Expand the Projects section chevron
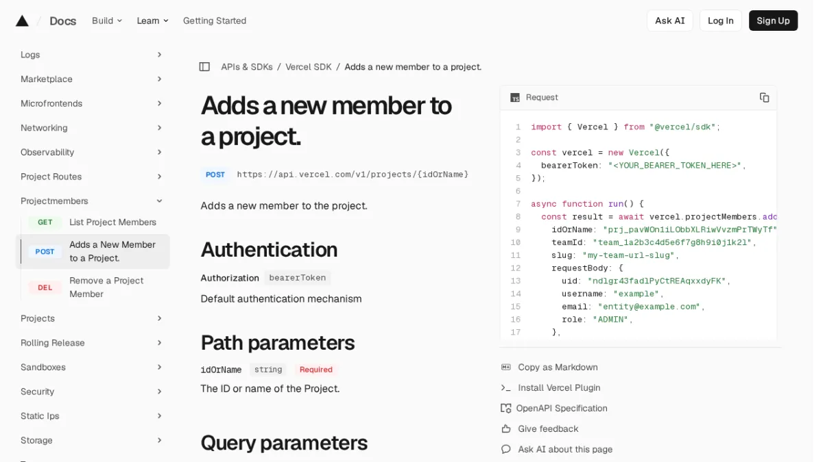Image resolution: width=823 pixels, height=462 pixels. (x=159, y=318)
